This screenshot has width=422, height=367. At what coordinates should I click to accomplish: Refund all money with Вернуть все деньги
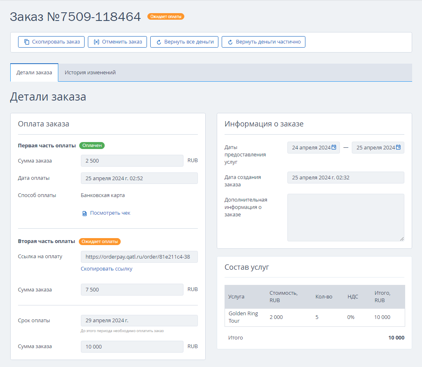tap(184, 42)
